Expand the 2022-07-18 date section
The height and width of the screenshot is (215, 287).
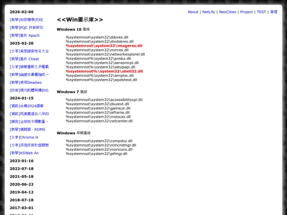(x=22, y=169)
